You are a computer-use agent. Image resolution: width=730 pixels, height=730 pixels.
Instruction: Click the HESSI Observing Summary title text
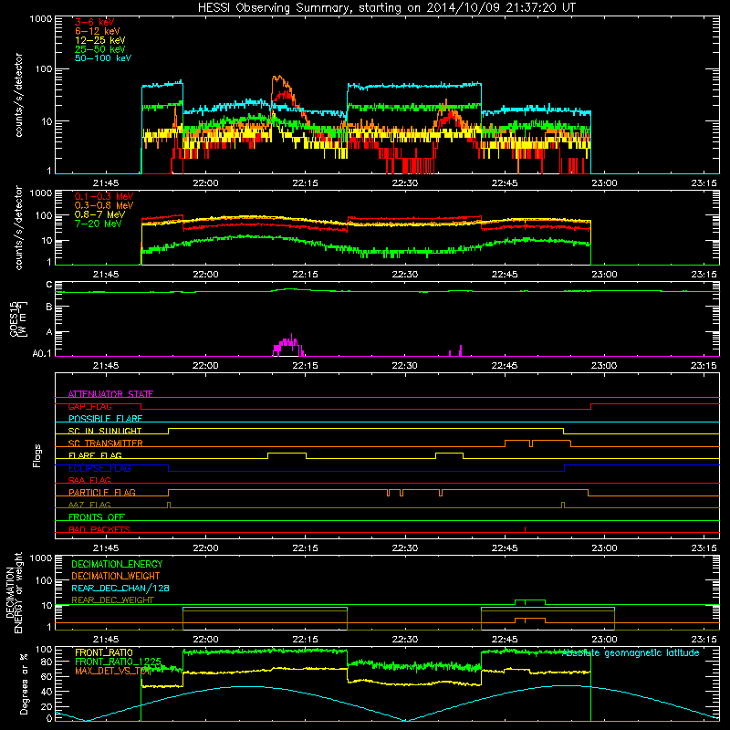tap(386, 8)
